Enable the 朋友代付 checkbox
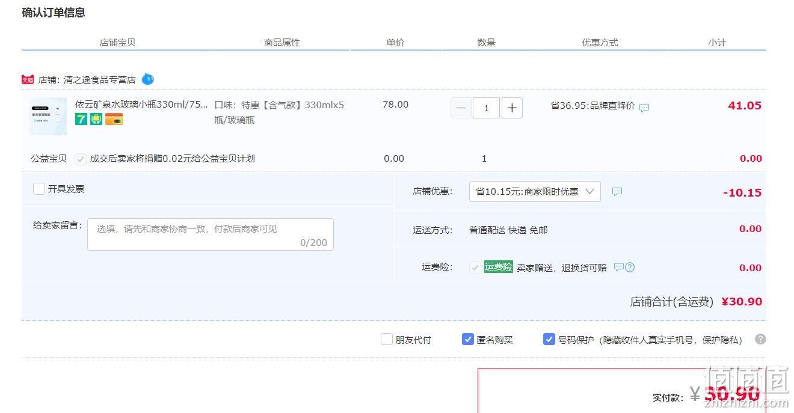Viewport: 794px width, 413px height. click(387, 339)
